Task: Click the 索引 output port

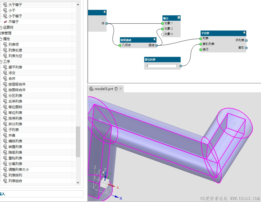Action: 246,48
